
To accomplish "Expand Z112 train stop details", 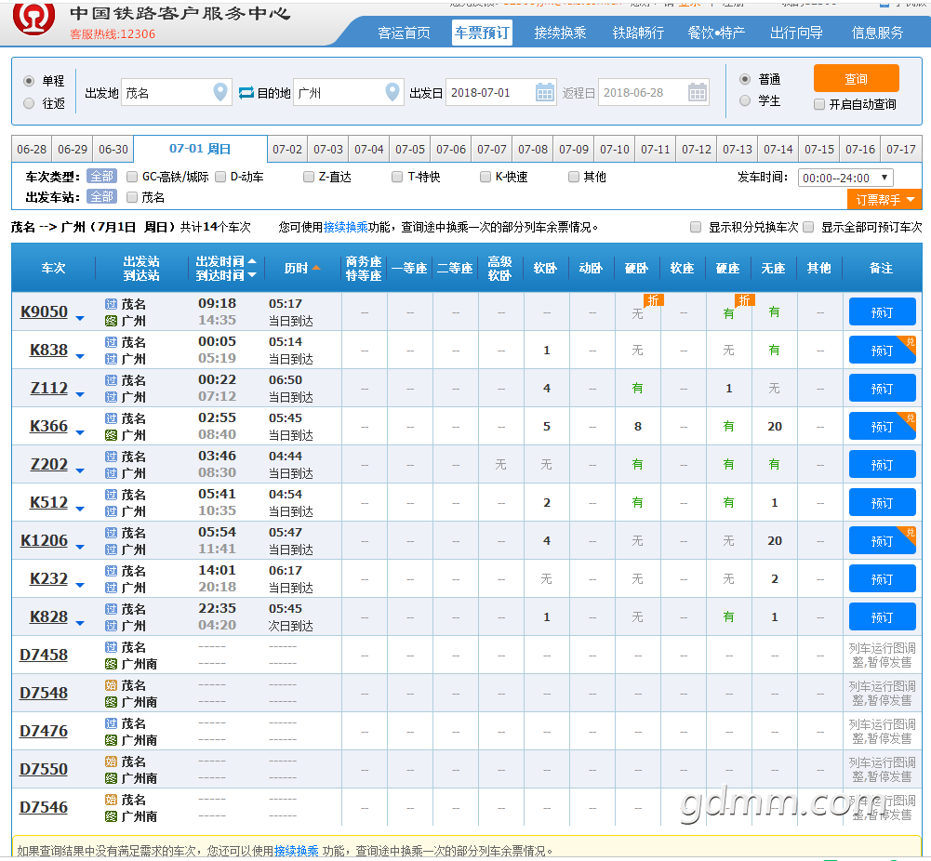I will click(x=80, y=394).
